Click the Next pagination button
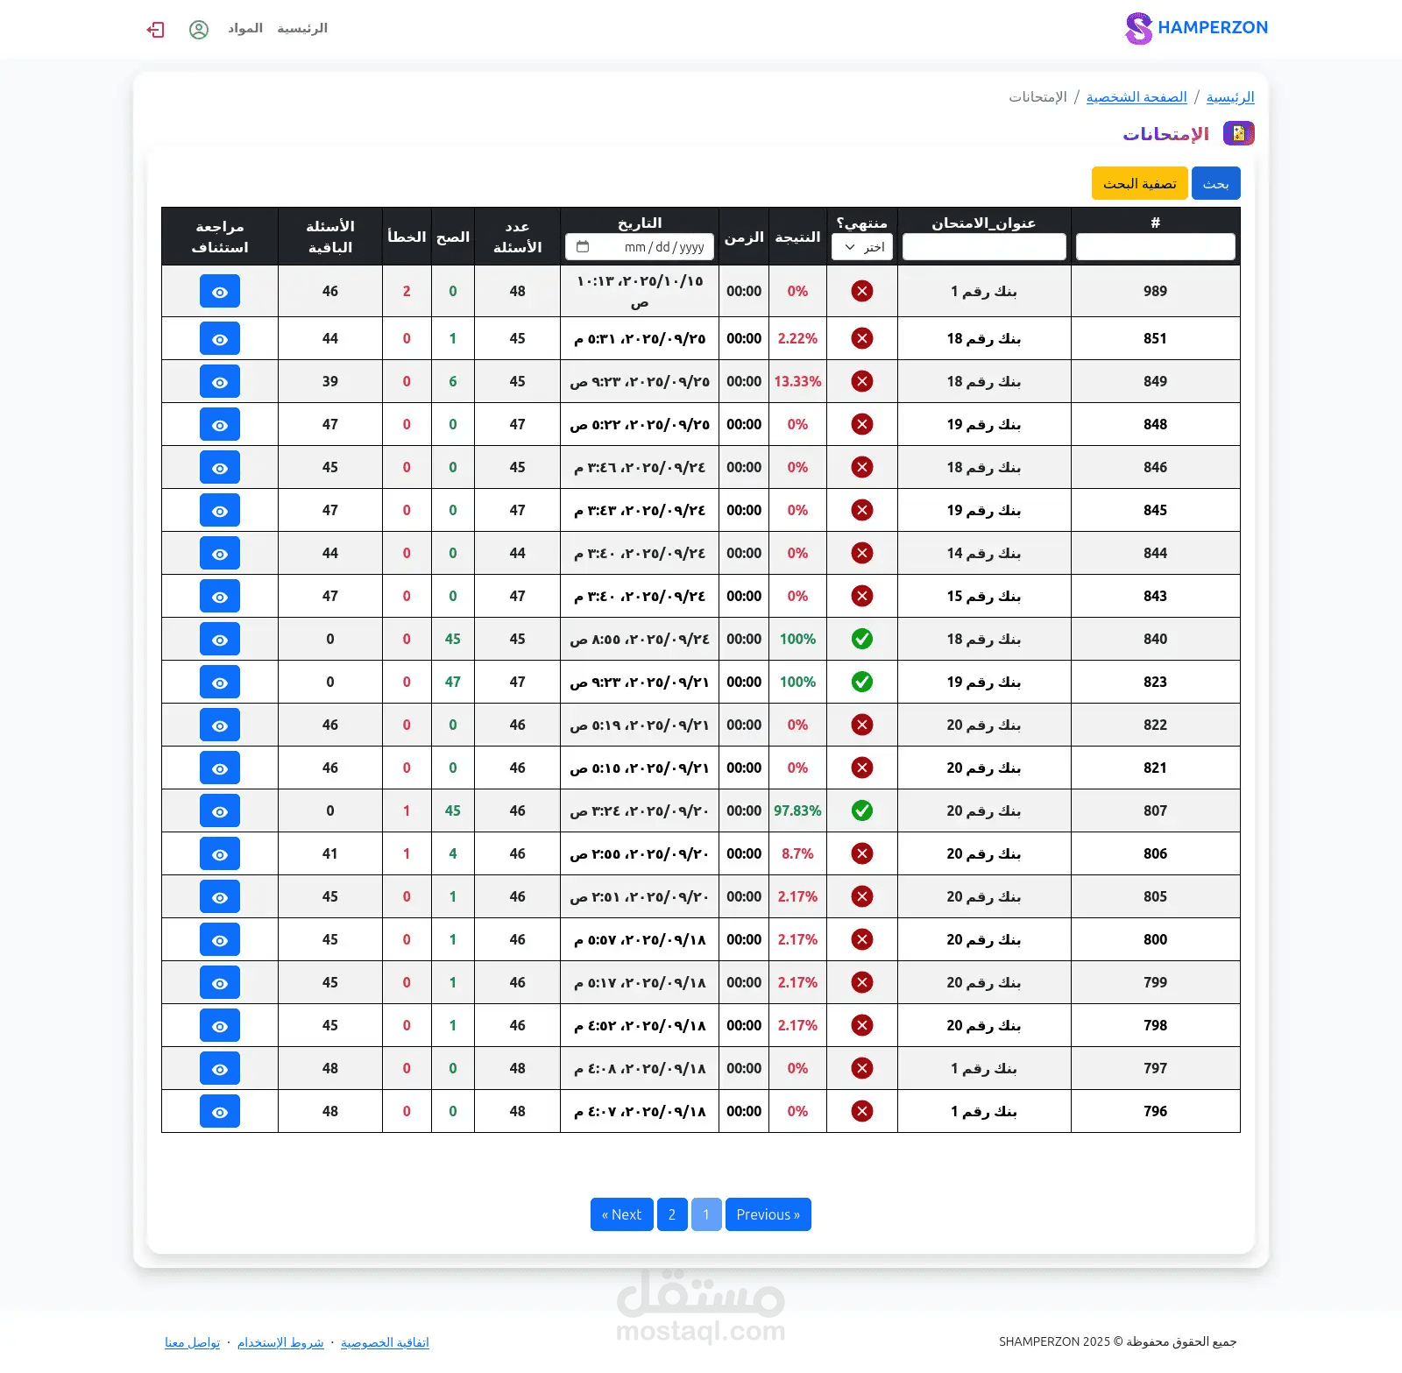The width and height of the screenshot is (1402, 1373). 622,1214
